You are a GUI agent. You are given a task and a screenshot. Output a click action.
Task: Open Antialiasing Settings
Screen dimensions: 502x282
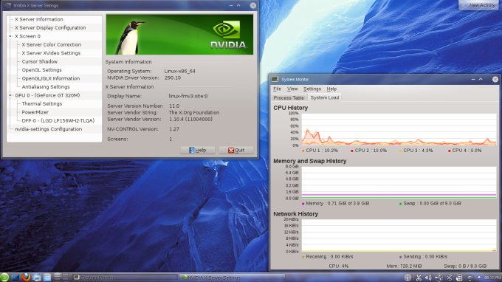point(46,87)
